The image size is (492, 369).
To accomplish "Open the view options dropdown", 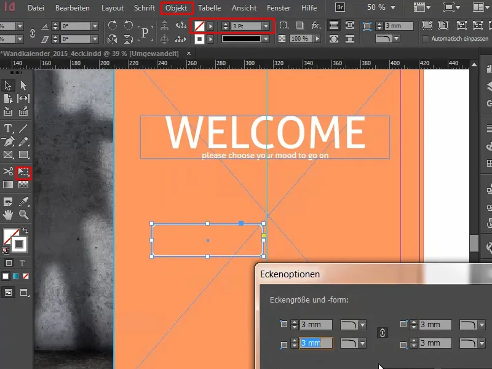I will click(x=422, y=7).
